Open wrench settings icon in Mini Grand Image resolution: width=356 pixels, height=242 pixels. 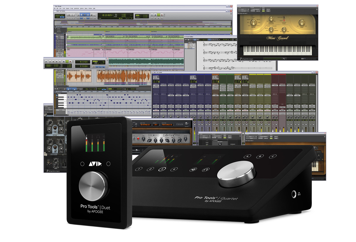click(284, 58)
